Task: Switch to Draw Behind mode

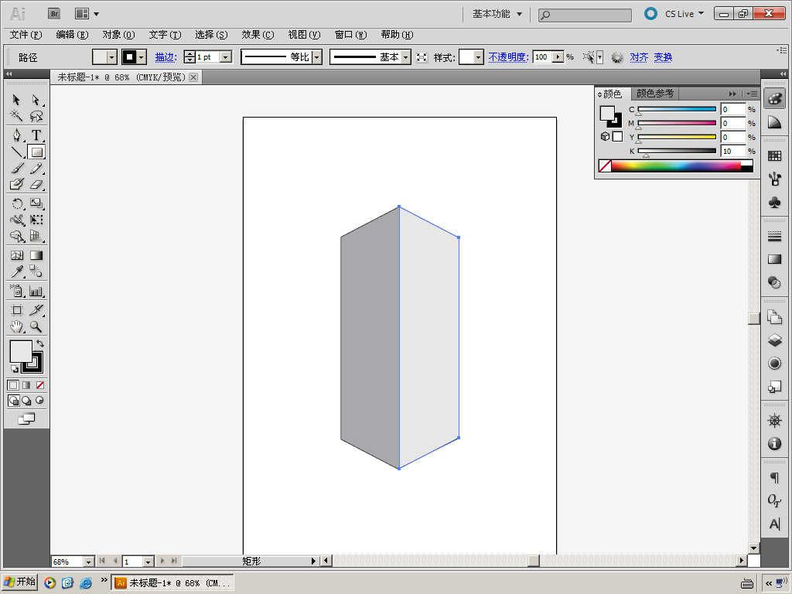Action: tap(26, 401)
